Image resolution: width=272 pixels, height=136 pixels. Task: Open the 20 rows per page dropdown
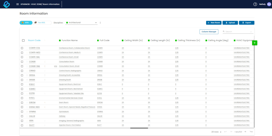pos(216,132)
